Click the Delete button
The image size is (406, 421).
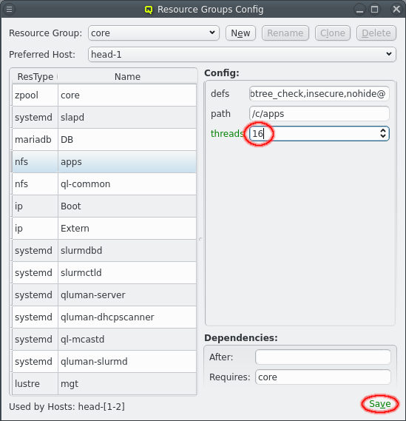pos(376,33)
